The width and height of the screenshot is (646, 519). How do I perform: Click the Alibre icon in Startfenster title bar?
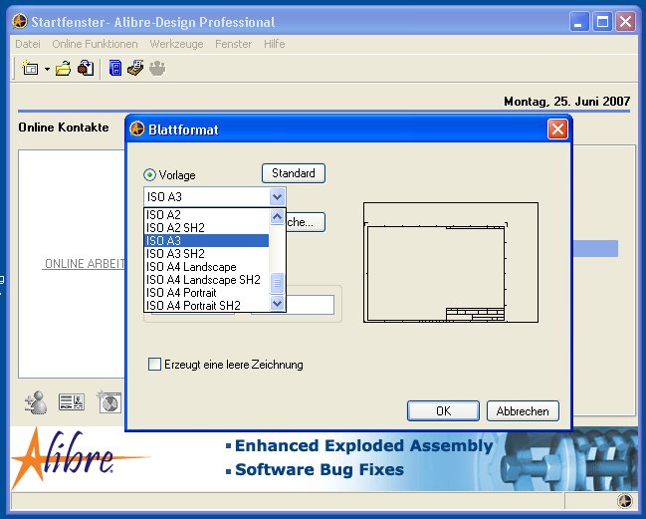point(20,21)
